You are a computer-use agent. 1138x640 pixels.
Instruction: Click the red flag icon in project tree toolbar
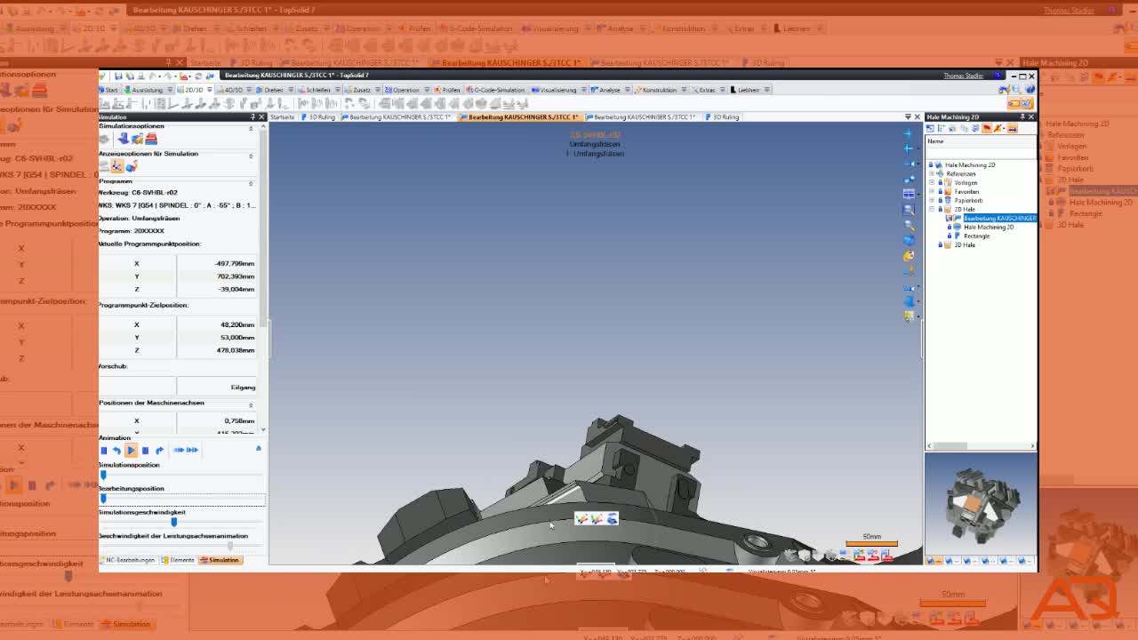pyautogui.click(x=986, y=128)
